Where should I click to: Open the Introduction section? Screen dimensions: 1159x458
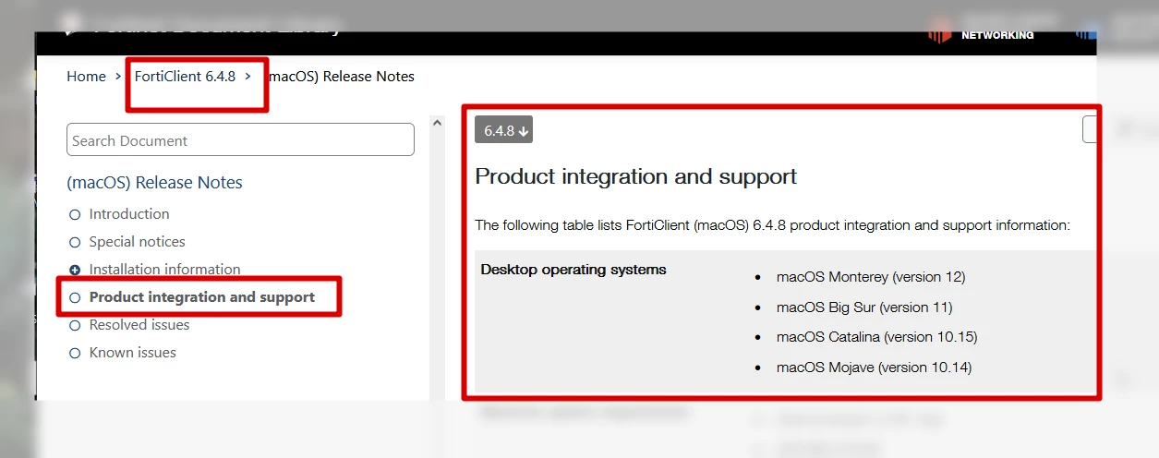tap(129, 214)
